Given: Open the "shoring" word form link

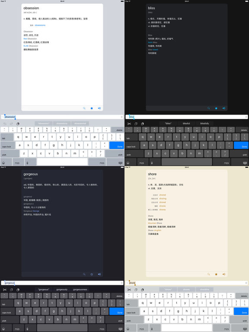Looking at the screenshot, I should (163, 198).
